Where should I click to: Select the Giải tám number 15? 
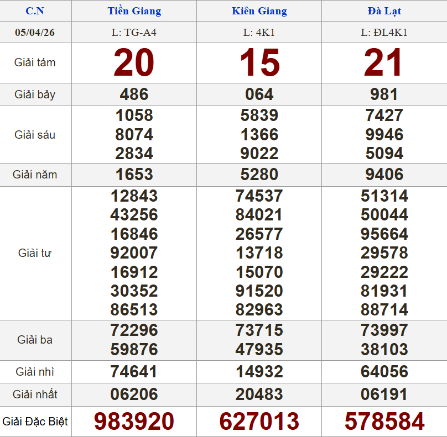pyautogui.click(x=259, y=63)
